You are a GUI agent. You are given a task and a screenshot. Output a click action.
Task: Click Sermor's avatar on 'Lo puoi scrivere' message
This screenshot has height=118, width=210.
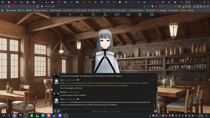(x=56, y=93)
